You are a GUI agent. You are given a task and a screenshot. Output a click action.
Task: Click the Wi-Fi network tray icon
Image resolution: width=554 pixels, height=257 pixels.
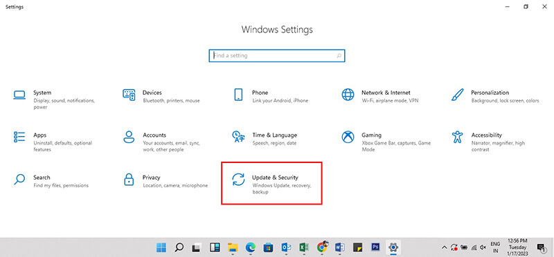pyautogui.click(x=474, y=247)
